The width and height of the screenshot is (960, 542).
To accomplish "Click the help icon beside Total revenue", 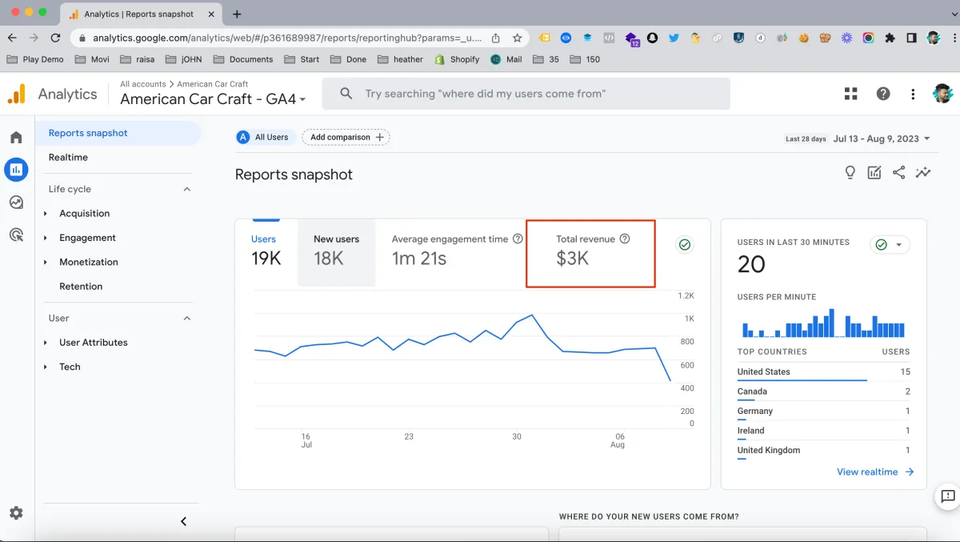I will click(625, 239).
